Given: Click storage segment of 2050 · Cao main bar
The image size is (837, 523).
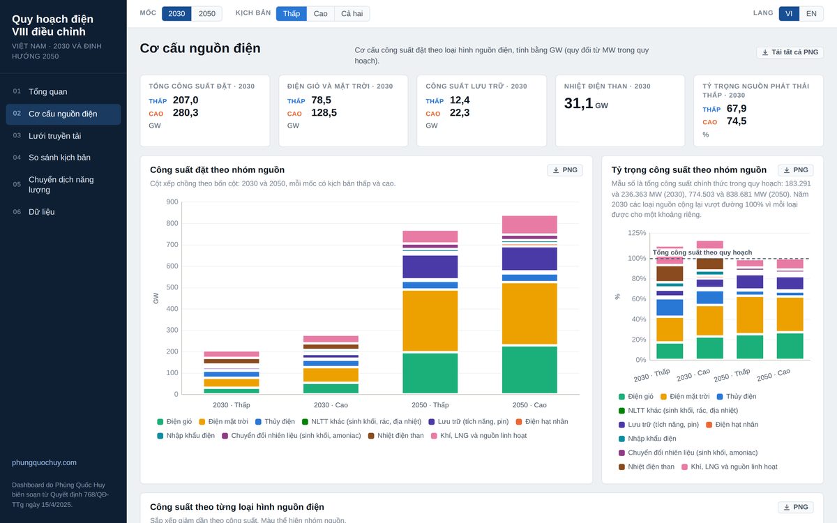Looking at the screenshot, I should click(529, 259).
